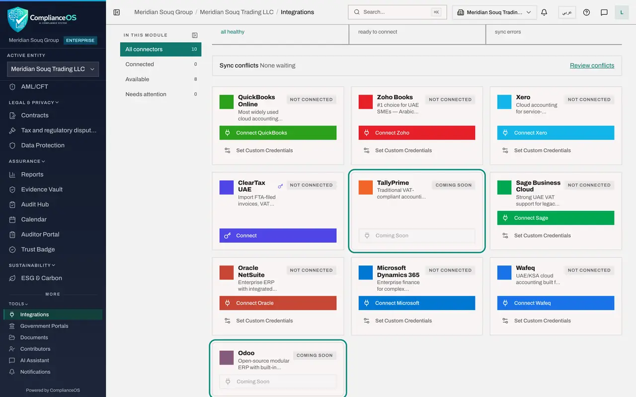This screenshot has height=397, width=636.
Task: Click the search input field
Action: [397, 12]
